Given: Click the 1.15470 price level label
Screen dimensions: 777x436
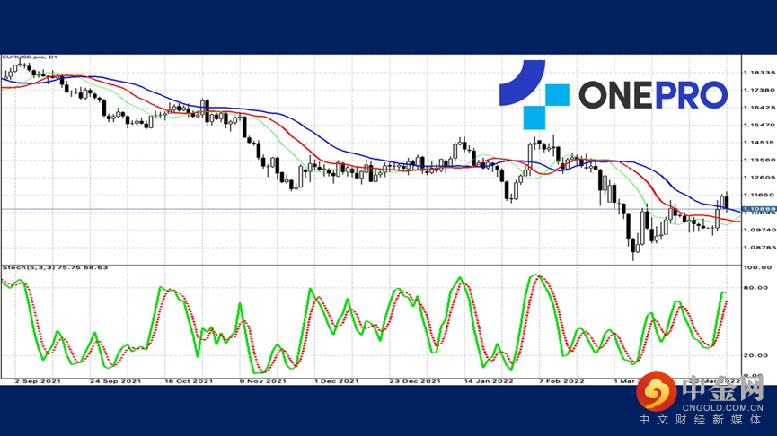Looking at the screenshot, I should point(759,126).
